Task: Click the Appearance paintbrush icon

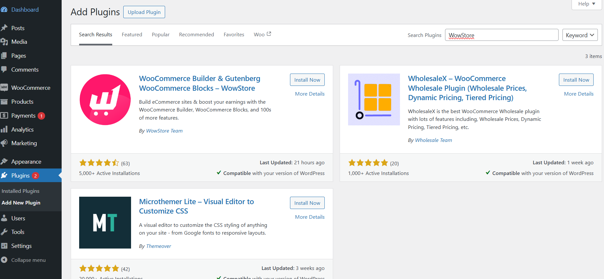Action: (x=4, y=161)
